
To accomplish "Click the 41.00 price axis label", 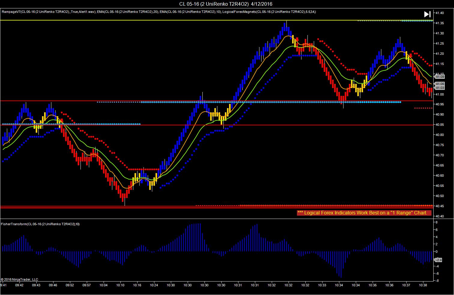I will (440, 94).
